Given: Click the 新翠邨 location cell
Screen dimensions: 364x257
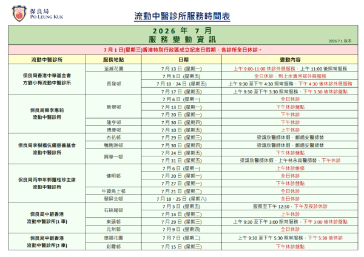Looking at the screenshot, I should (x=113, y=107).
